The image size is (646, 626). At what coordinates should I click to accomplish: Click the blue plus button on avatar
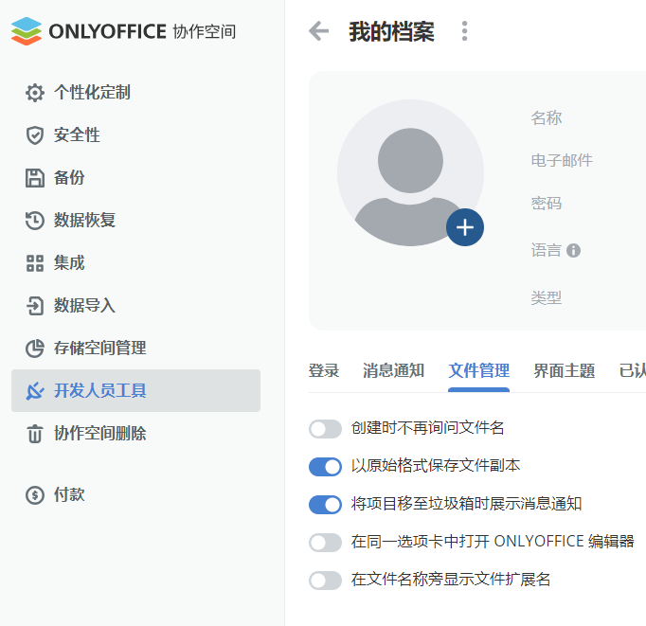coord(465,227)
